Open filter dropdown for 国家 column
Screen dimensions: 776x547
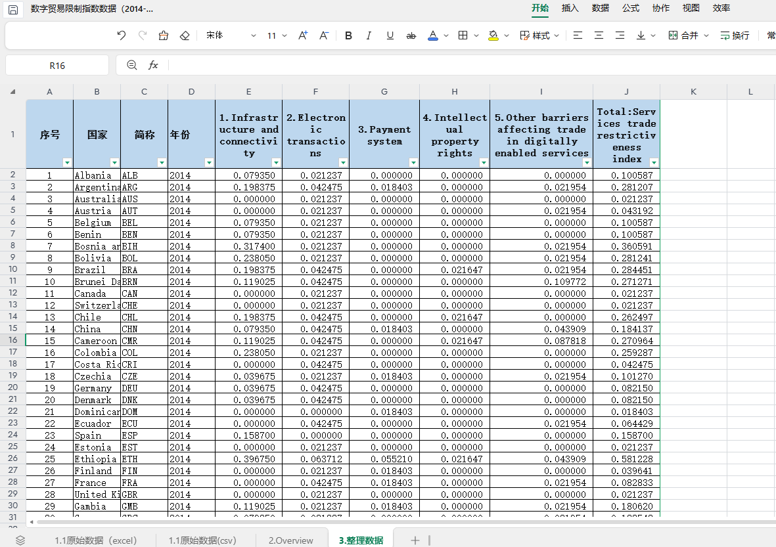(x=114, y=162)
